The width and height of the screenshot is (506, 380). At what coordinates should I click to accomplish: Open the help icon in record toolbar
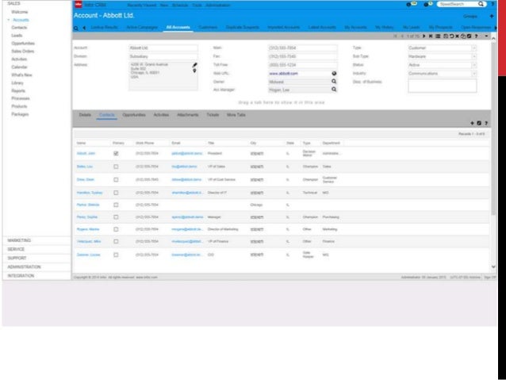pos(476,36)
